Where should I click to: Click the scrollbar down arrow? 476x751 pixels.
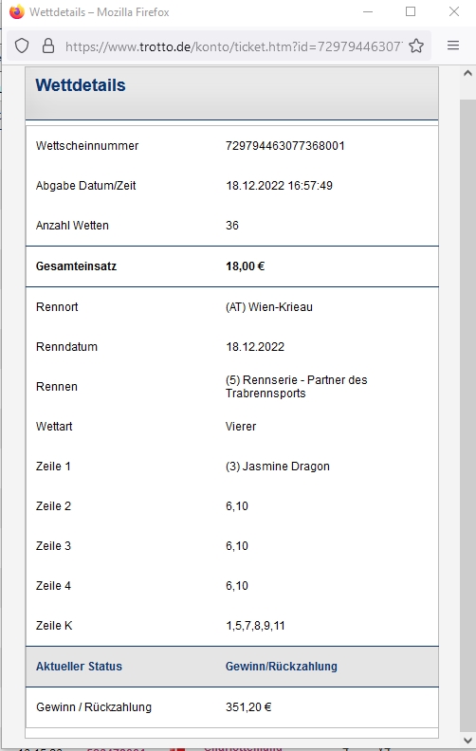click(467, 741)
